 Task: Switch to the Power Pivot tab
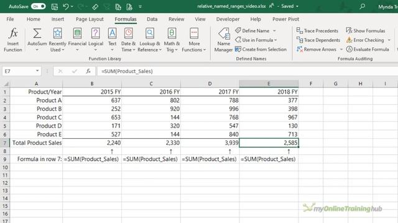285,19
